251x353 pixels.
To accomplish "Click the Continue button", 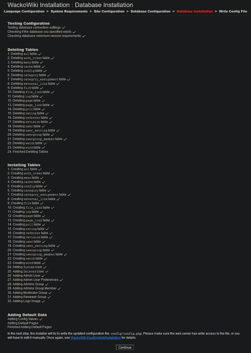I will click(125, 348).
